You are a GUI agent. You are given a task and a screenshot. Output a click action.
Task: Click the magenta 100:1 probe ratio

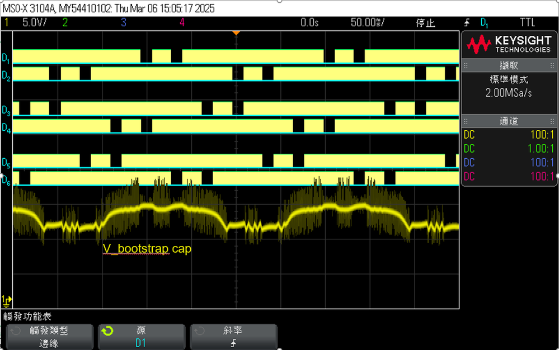[x=542, y=176]
